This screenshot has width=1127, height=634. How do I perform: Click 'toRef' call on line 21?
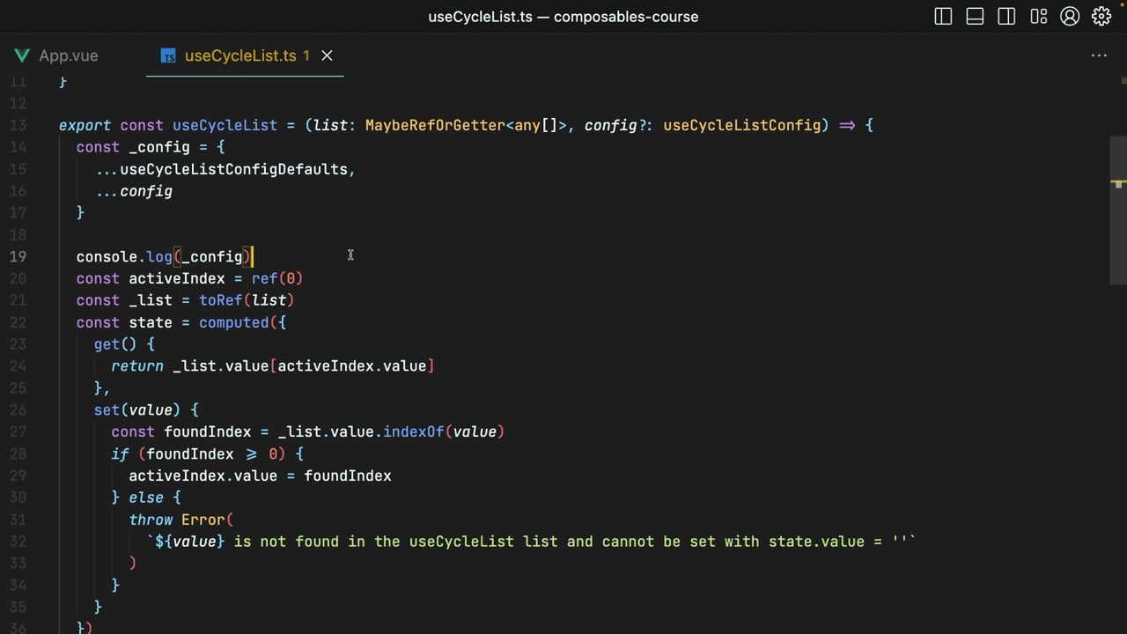(x=220, y=300)
